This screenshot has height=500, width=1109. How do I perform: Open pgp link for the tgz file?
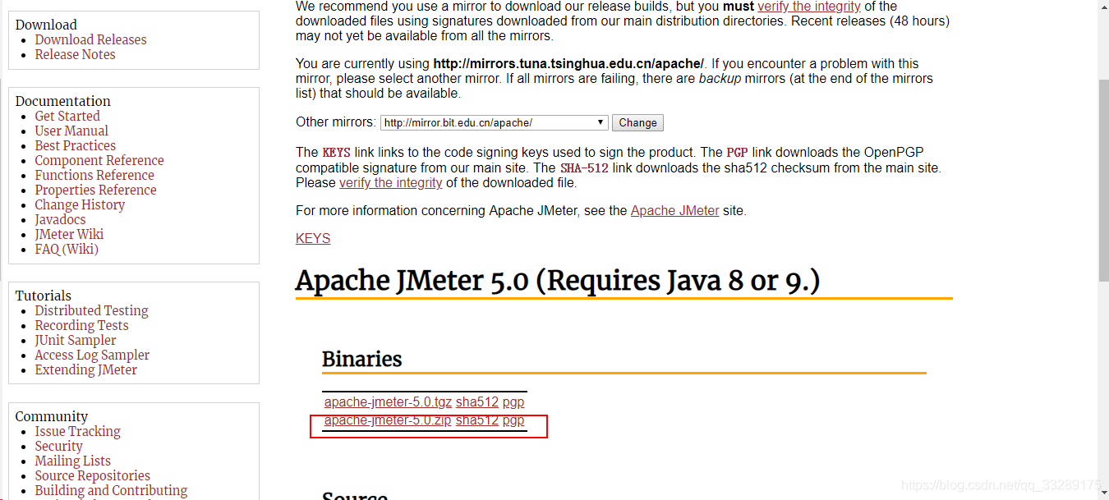513,401
